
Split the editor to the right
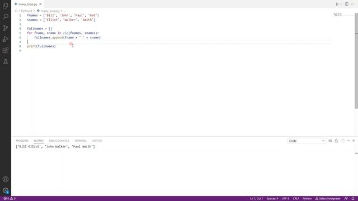(x=347, y=4)
